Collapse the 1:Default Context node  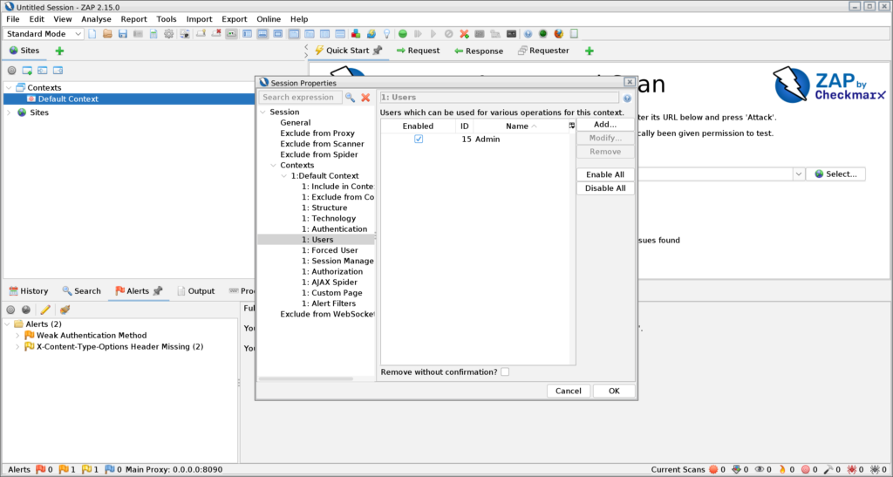point(284,176)
